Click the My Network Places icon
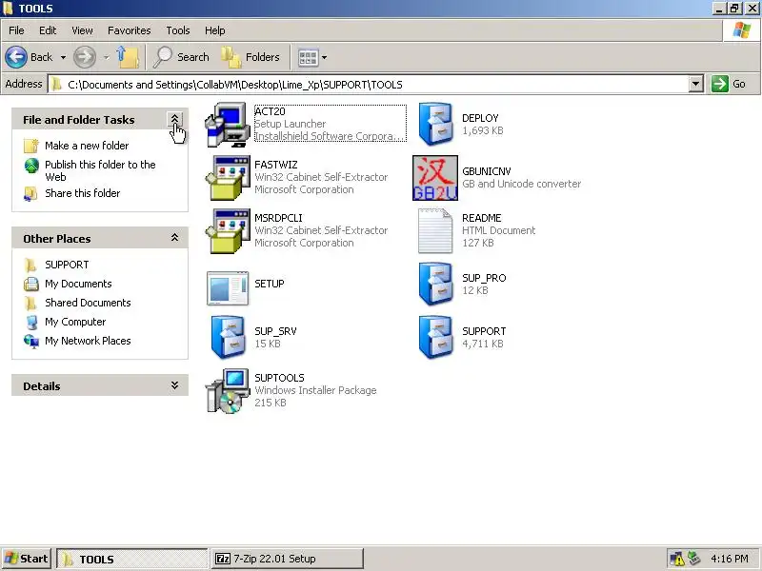 coord(31,341)
